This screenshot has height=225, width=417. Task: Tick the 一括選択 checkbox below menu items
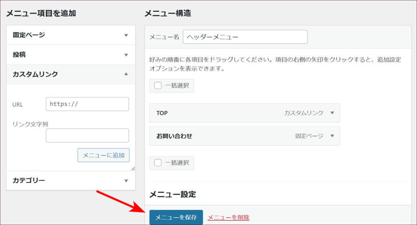coord(158,163)
